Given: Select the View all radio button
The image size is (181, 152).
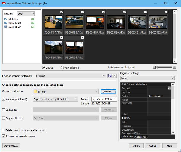Looking at the screenshot, I should pos(44,68).
